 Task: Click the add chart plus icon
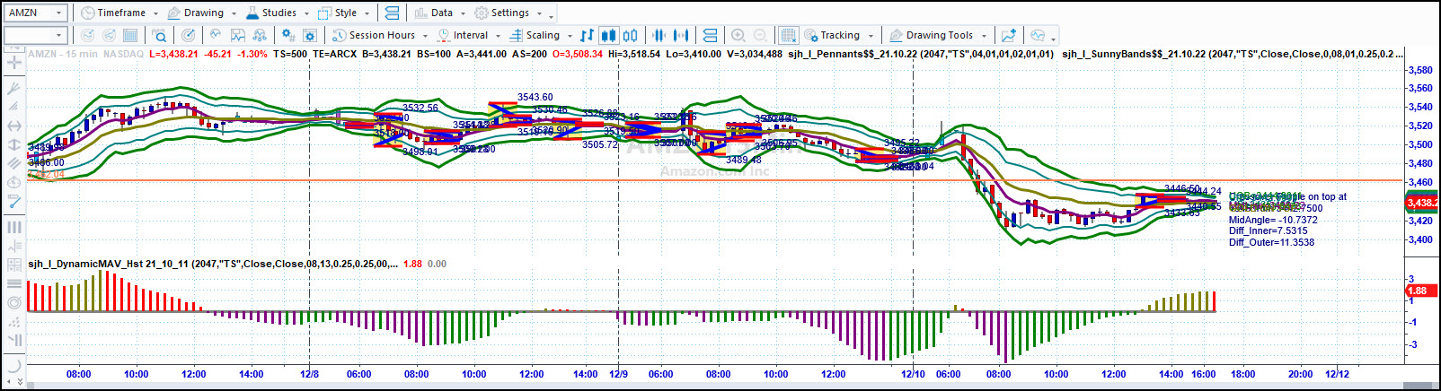[x=1009, y=35]
